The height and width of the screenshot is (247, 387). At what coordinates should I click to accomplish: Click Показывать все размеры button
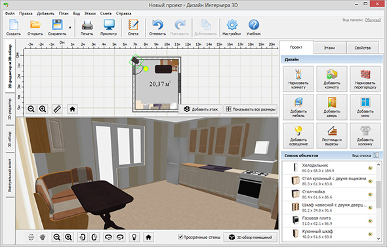(x=251, y=109)
